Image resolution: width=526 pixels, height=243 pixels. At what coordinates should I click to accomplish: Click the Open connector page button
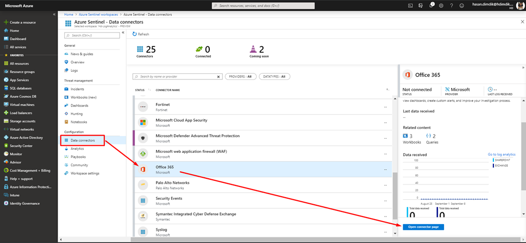tap(423, 227)
